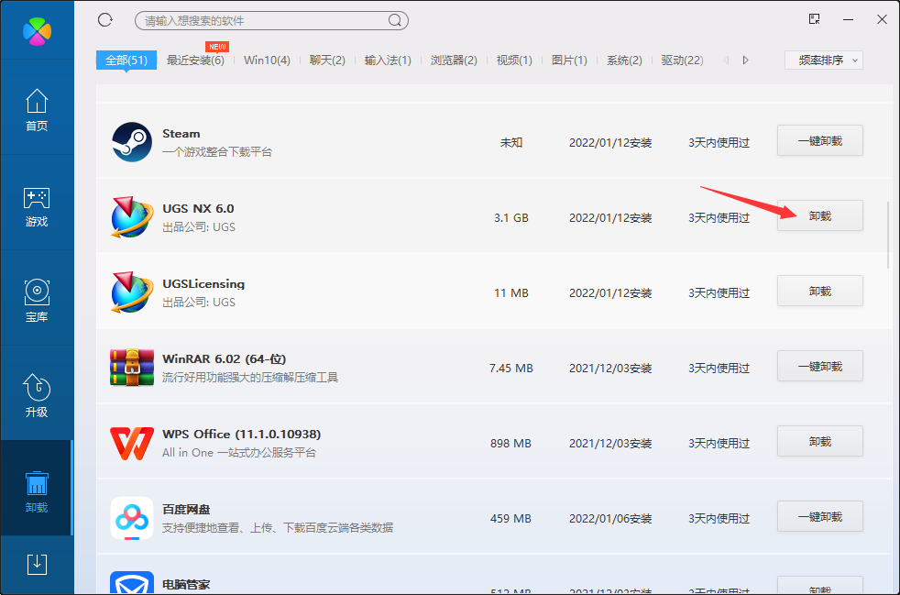Minimize the software manager window
The image size is (900, 595).
pyautogui.click(x=849, y=19)
